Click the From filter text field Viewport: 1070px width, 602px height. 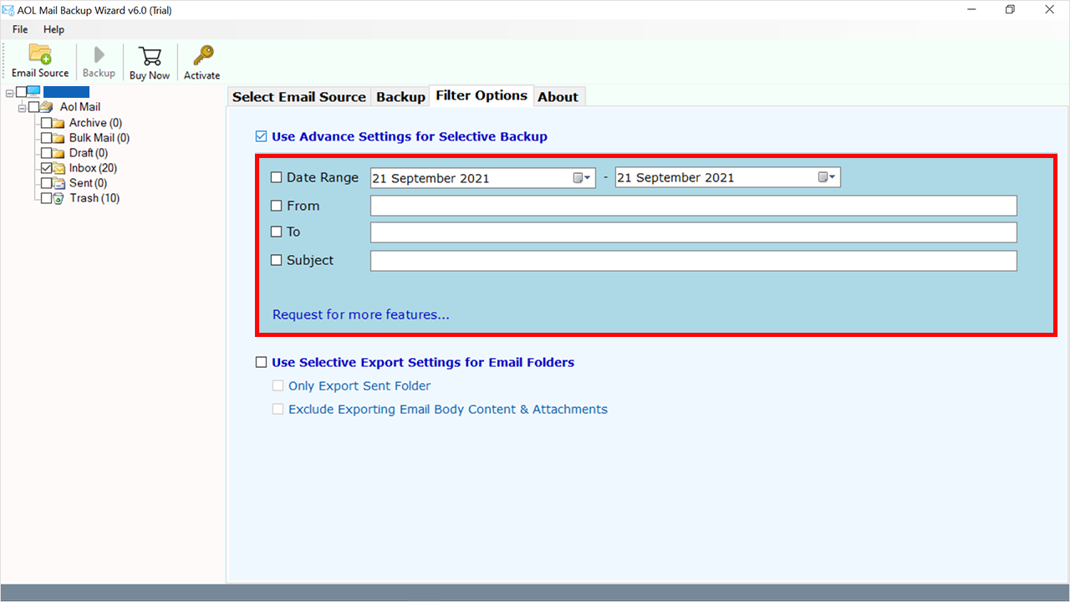pyautogui.click(x=694, y=206)
